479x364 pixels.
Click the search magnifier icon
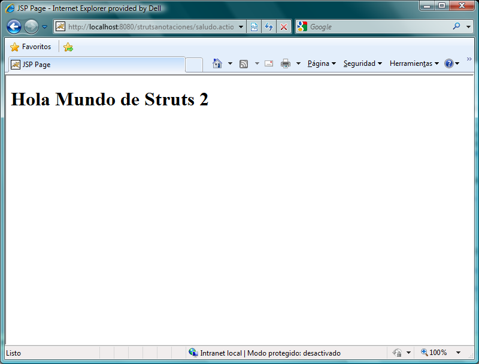click(452, 26)
